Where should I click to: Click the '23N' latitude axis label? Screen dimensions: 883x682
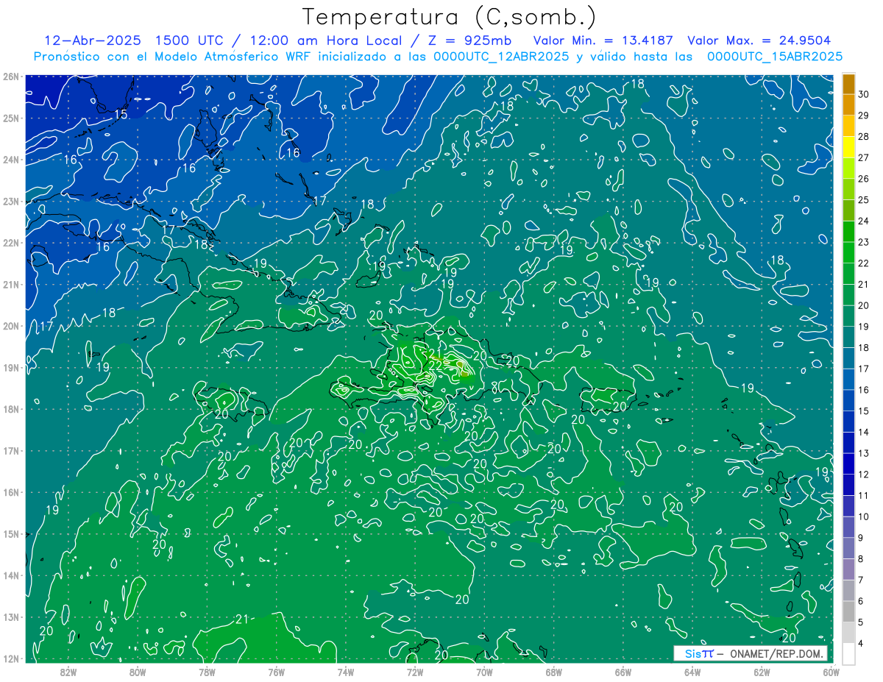pos(10,201)
